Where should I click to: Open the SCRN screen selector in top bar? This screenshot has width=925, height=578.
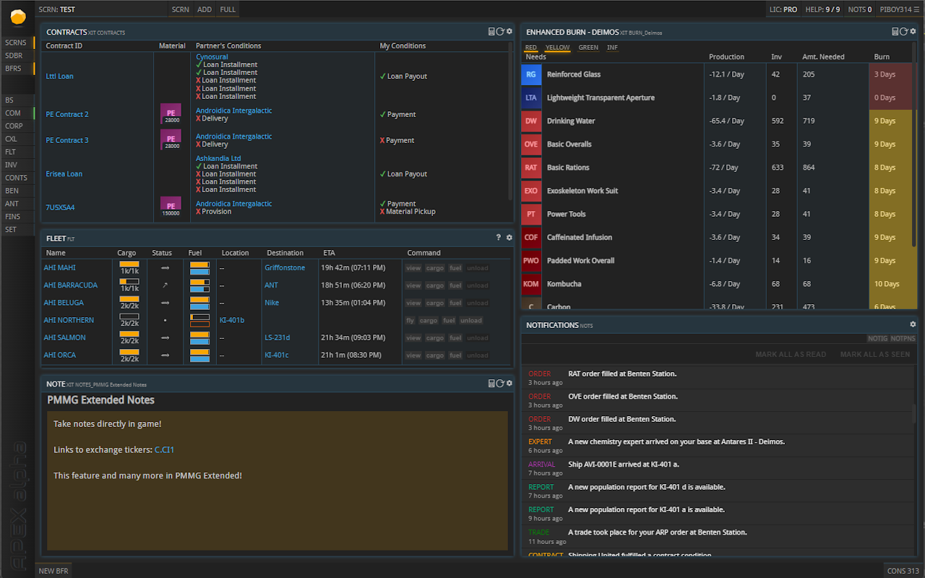[x=181, y=9]
